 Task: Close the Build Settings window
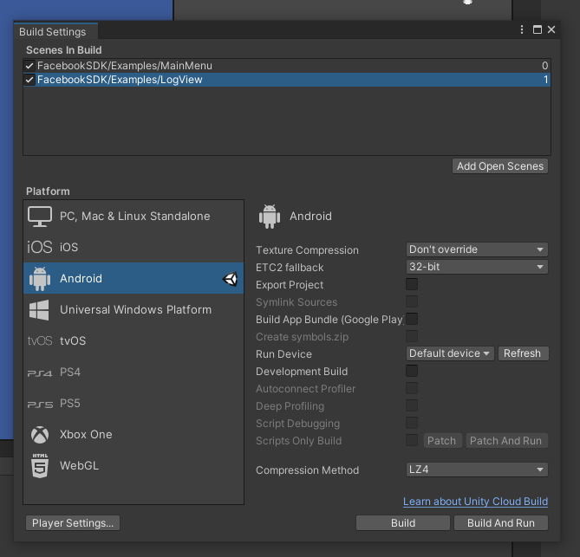pos(551,29)
